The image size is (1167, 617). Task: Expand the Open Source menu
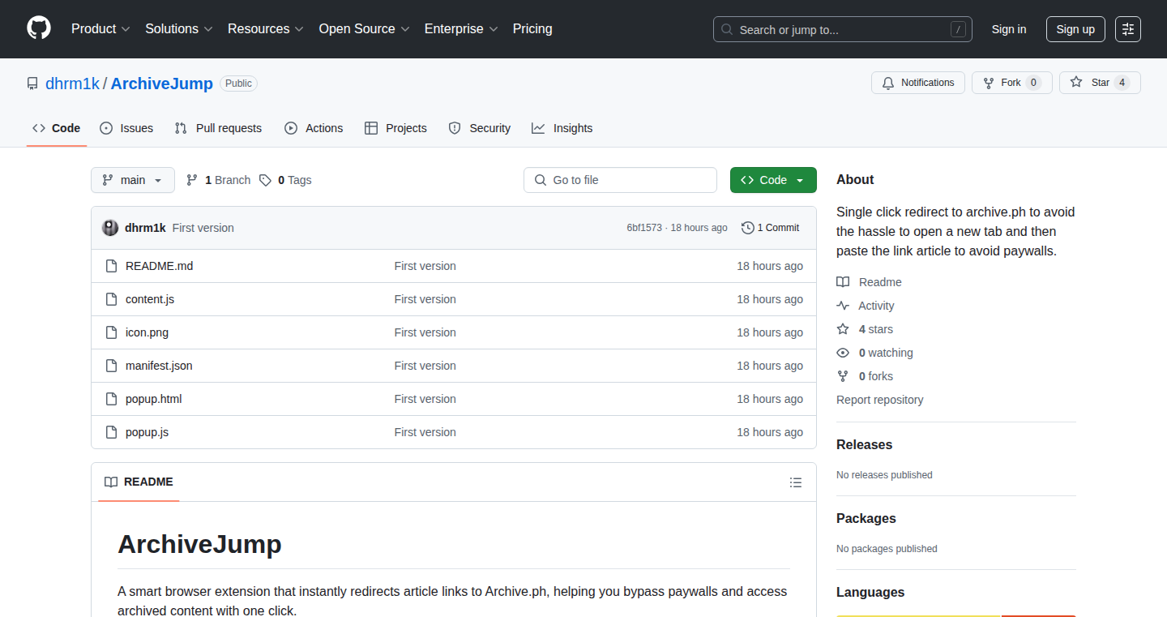[x=365, y=28]
